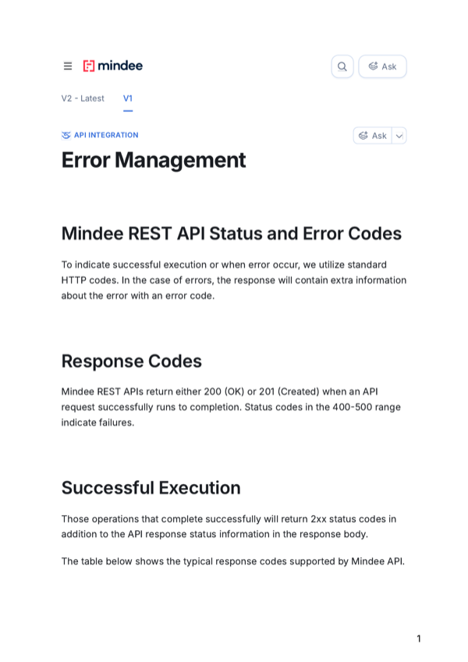
Task: Click the Error Management page title
Action: (x=153, y=161)
